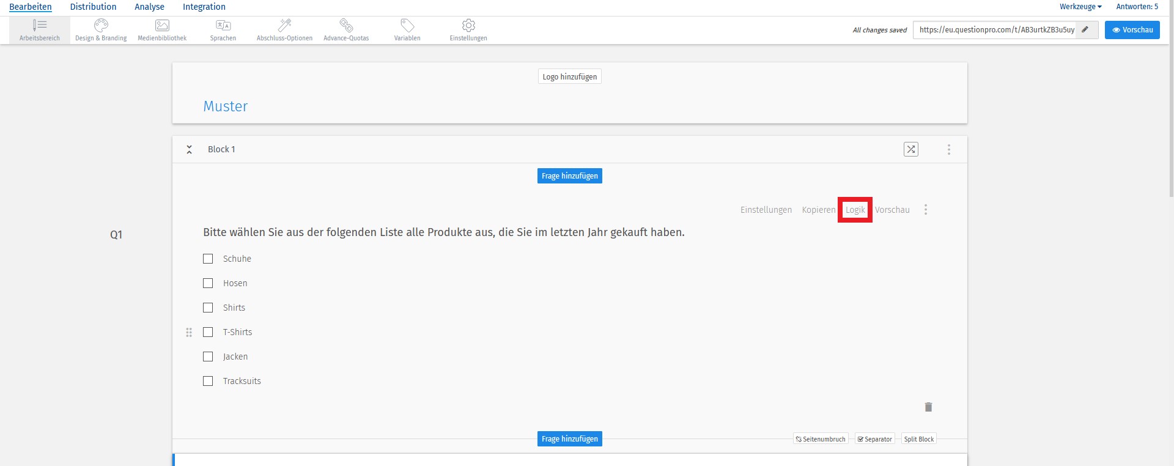Click the Shirts answer label
Screen dimensions: 1174x466
click(x=234, y=308)
